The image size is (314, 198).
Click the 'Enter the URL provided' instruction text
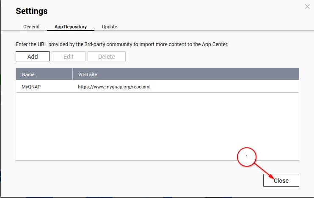tap(122, 44)
